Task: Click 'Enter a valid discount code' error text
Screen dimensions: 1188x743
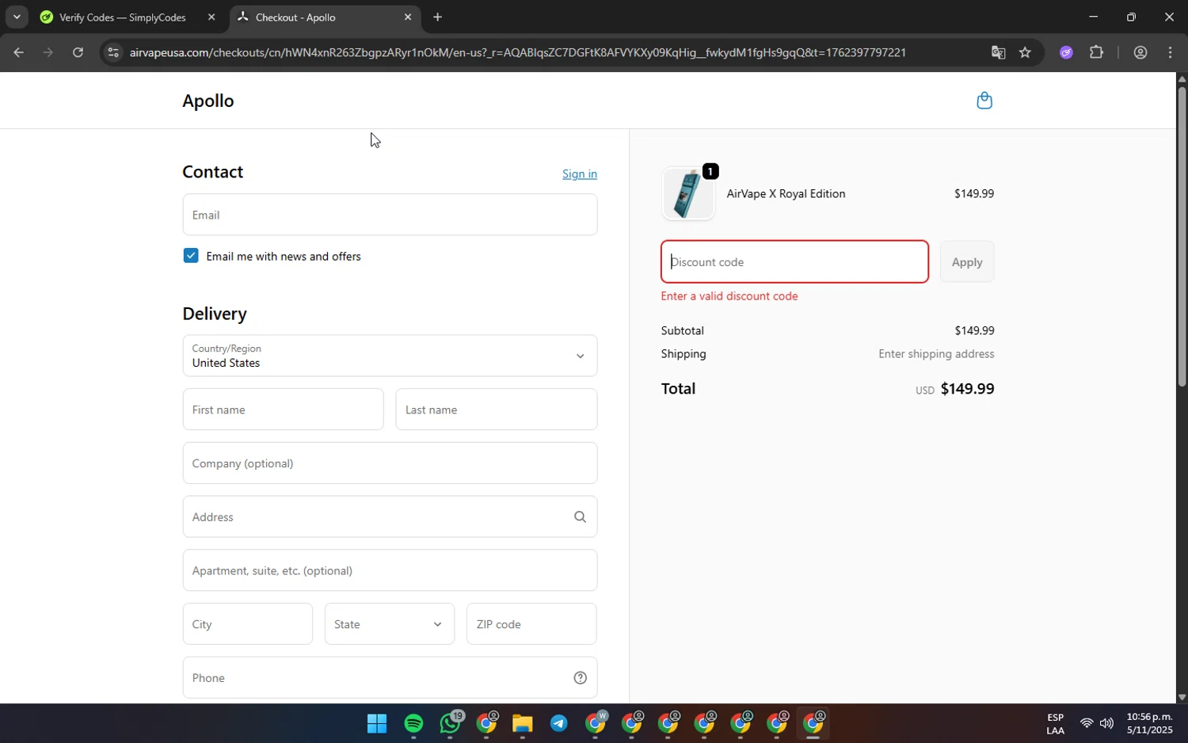Action: point(729,296)
